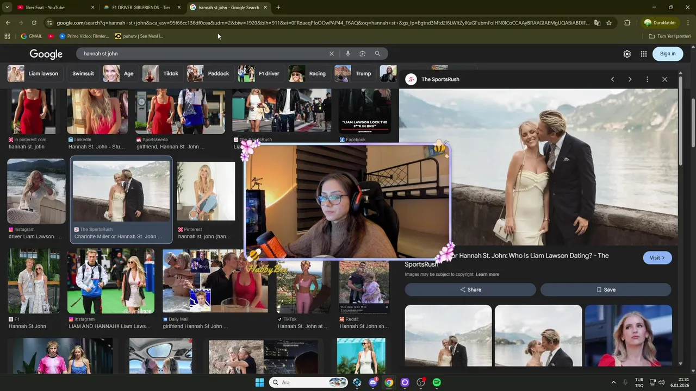Show hidden system tray icons
Viewport: 696px width, 391px height.
click(613, 382)
